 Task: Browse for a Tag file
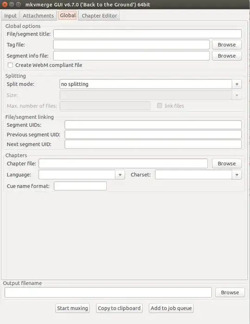pyautogui.click(x=227, y=45)
